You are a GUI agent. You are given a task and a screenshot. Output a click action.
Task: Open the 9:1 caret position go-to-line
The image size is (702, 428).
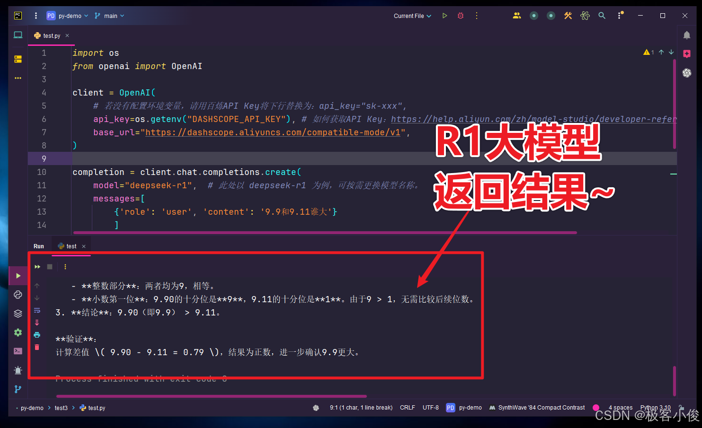[361, 408]
